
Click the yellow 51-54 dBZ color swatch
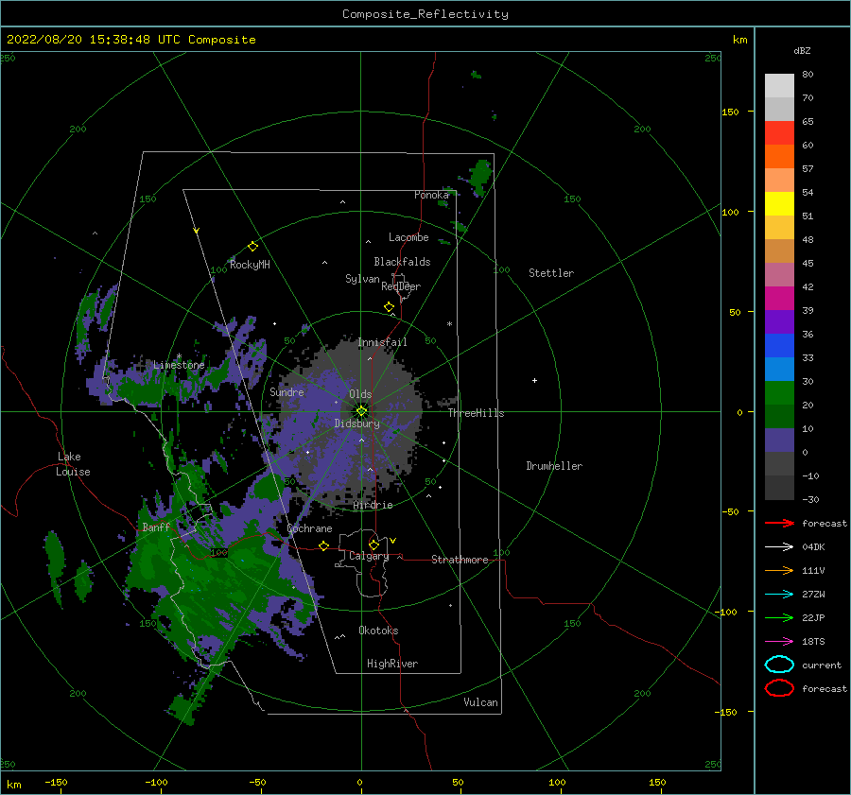tap(779, 204)
